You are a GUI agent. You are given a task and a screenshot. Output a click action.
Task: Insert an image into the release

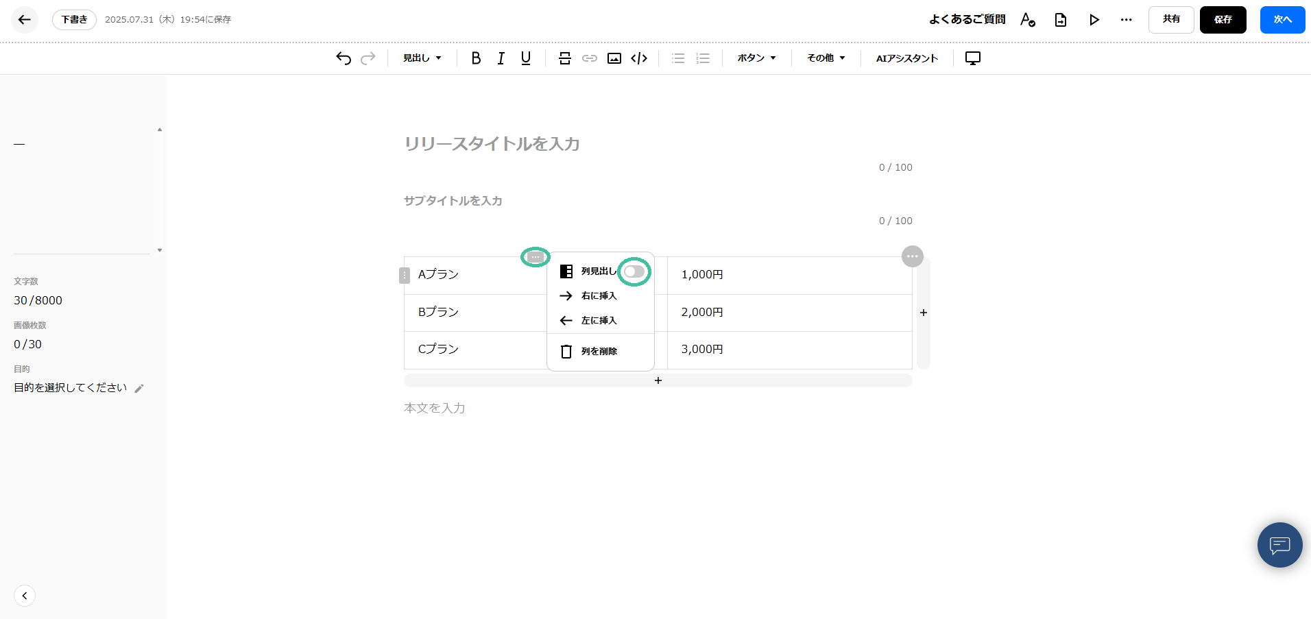point(614,58)
